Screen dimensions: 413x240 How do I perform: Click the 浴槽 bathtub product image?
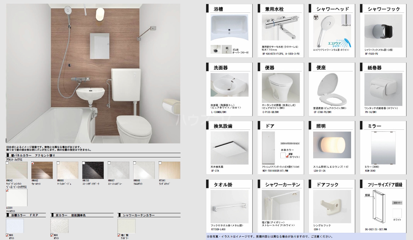coord(229,28)
